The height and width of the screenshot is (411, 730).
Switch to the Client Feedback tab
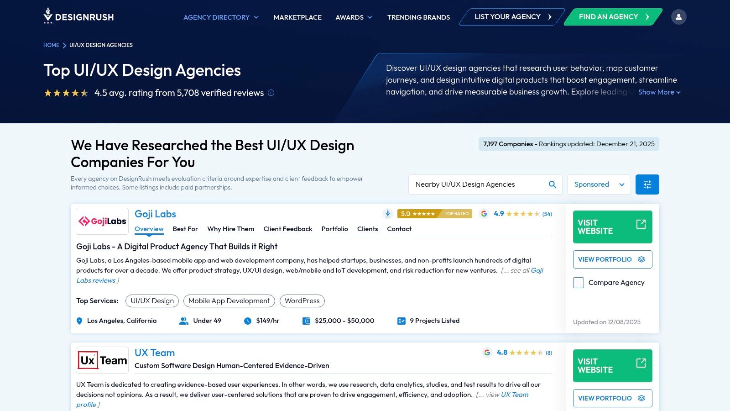pyautogui.click(x=288, y=229)
